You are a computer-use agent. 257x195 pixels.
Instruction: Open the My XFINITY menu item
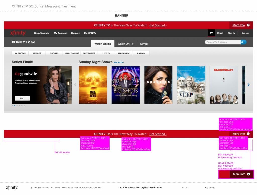90,33
